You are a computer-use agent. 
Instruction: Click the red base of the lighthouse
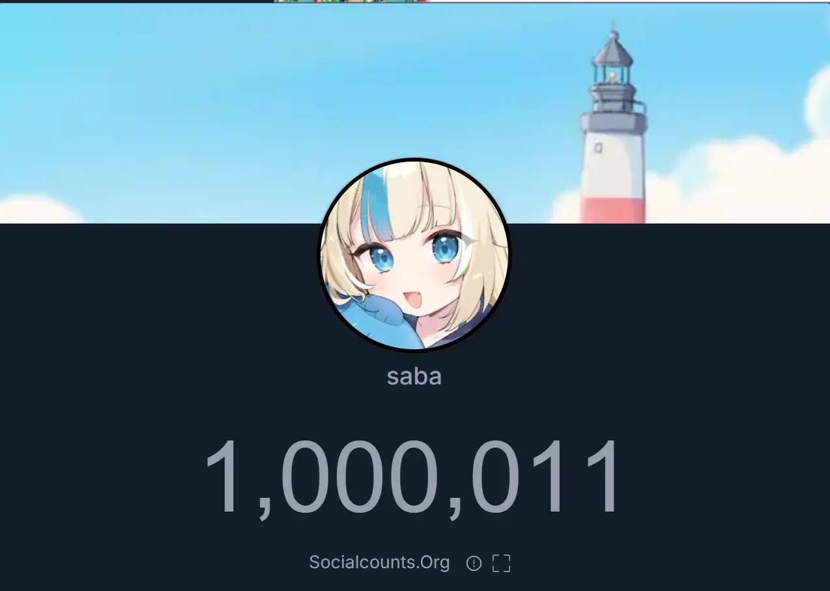[x=613, y=209]
